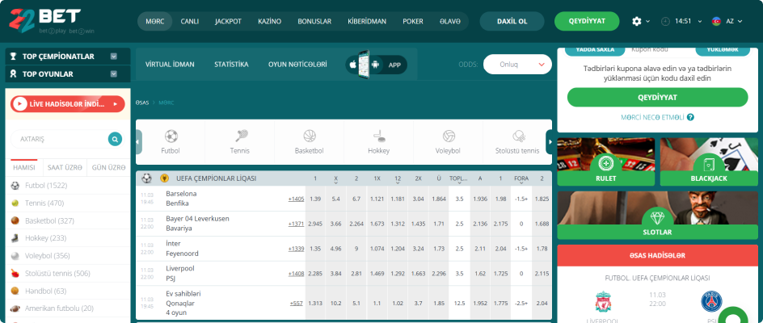Click the Azerbaijan flag icon
The image size is (763, 323).
coord(716,22)
